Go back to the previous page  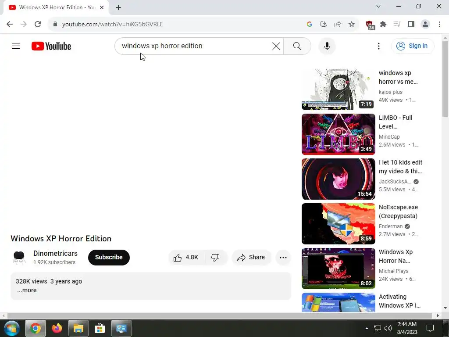[10, 25]
